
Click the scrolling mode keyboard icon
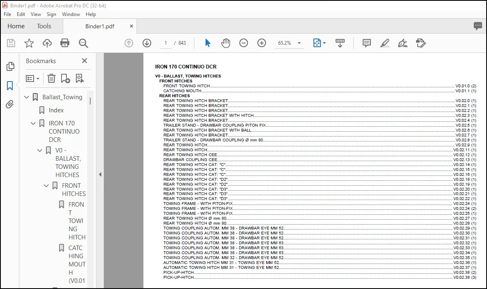[x=340, y=43]
